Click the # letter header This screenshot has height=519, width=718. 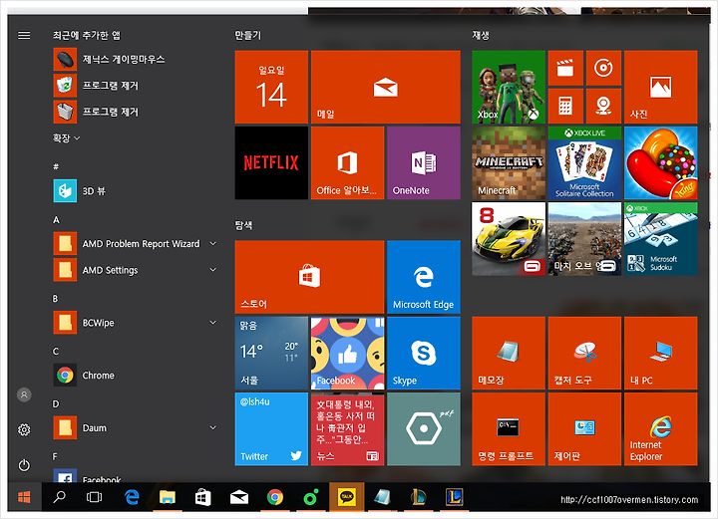(56, 166)
